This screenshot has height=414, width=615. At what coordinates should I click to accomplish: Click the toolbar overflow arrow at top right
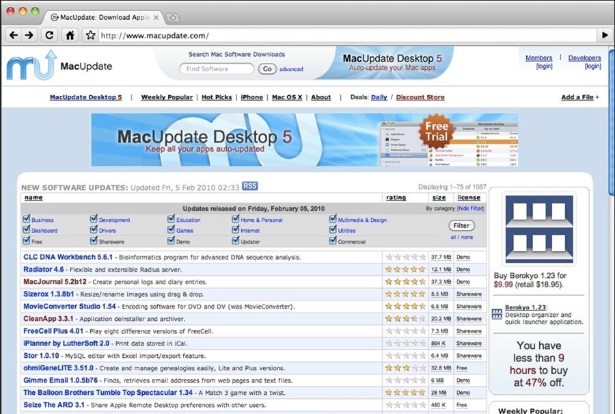pyautogui.click(x=605, y=35)
